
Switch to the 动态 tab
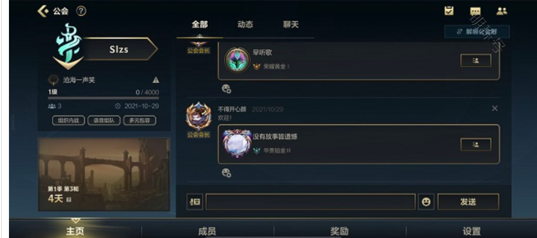[x=245, y=24]
